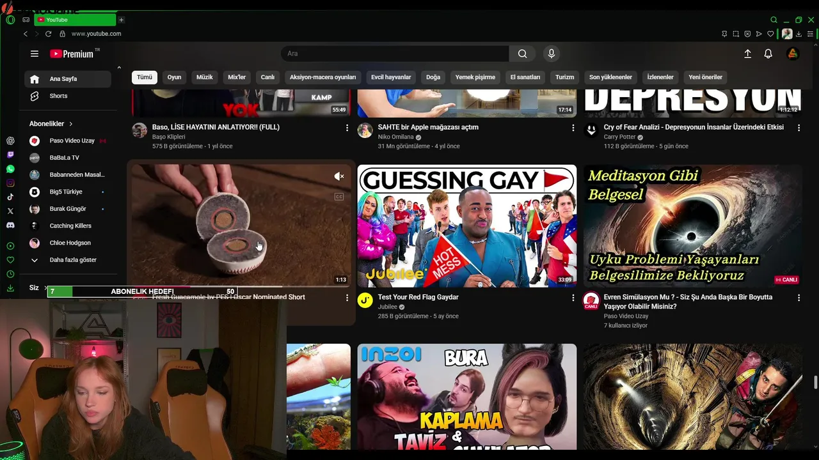Viewport: 819px width, 460px height.
Task: Open the inZOI KAPLAMA TAVİZ thumbnail
Action: pyautogui.click(x=467, y=397)
